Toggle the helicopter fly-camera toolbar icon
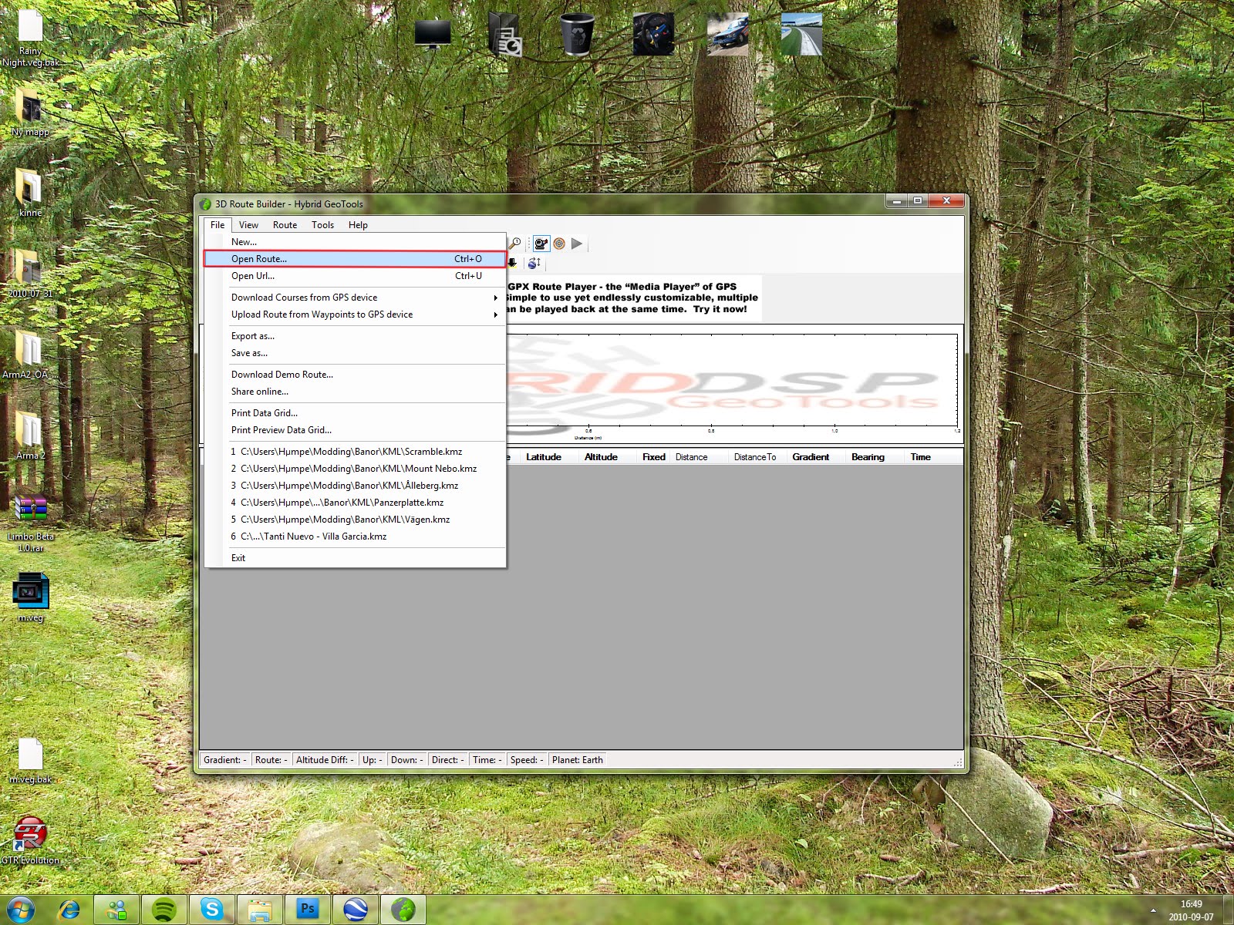Screen dimensions: 1234x925 click(x=541, y=244)
